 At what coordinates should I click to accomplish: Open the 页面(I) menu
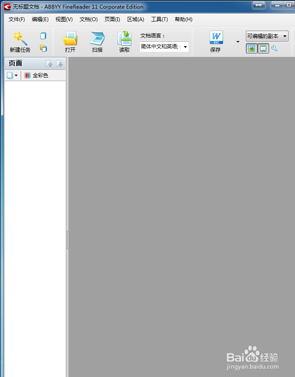112,19
